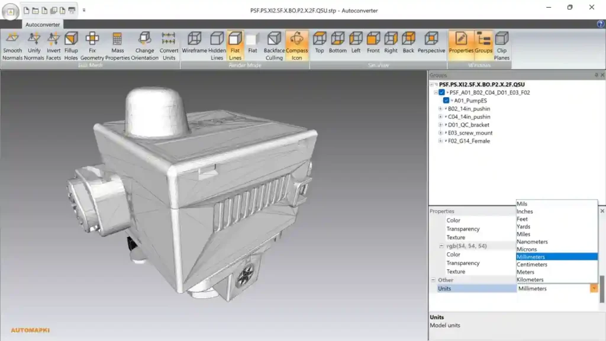Switch to Wireframe render mode

point(194,43)
